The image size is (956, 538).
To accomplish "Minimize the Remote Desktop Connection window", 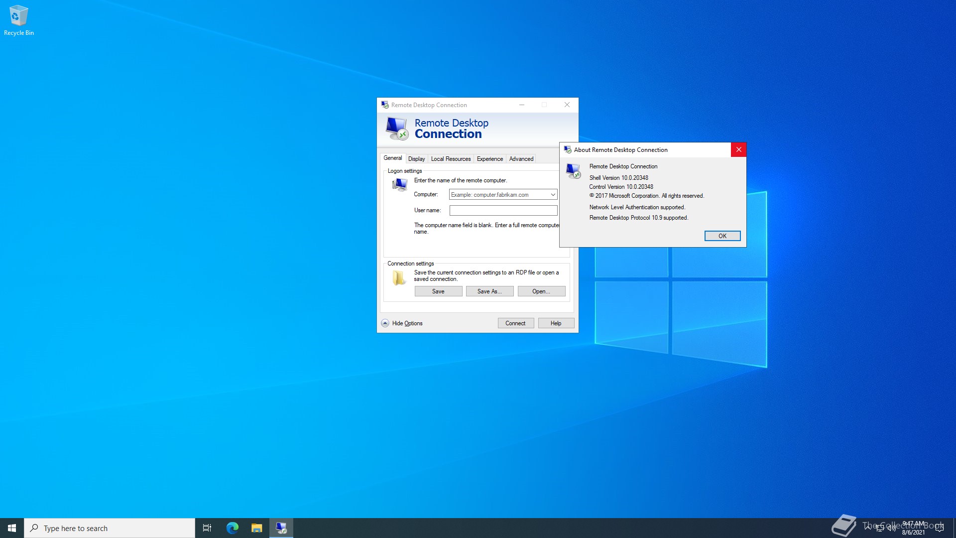I will pyautogui.click(x=521, y=105).
